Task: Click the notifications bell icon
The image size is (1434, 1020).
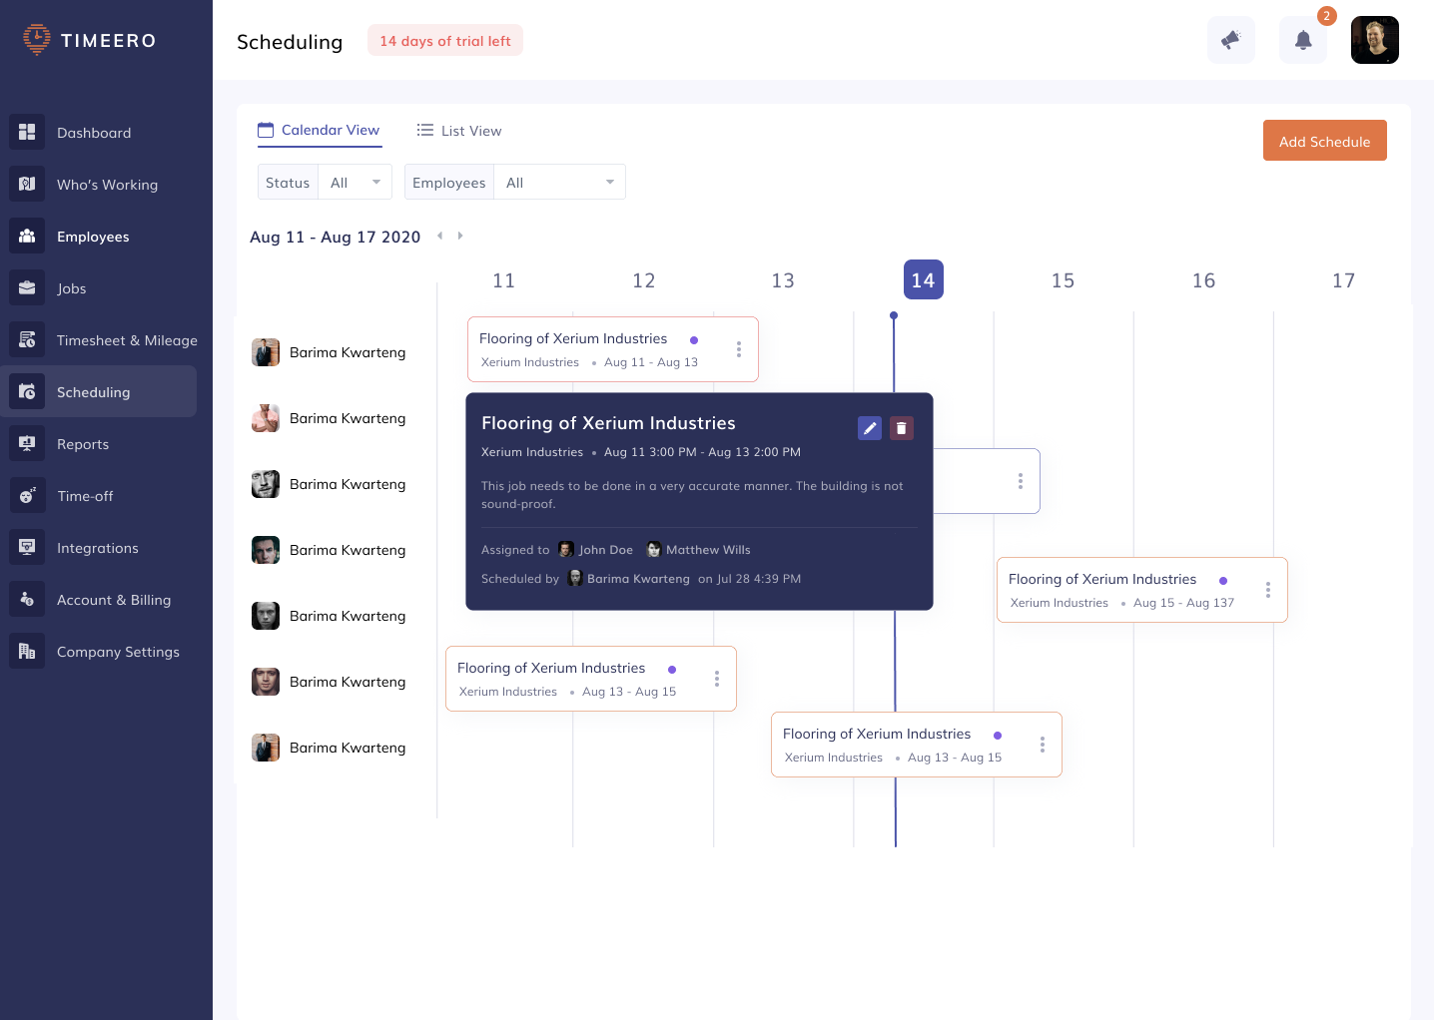Action: [x=1302, y=40]
